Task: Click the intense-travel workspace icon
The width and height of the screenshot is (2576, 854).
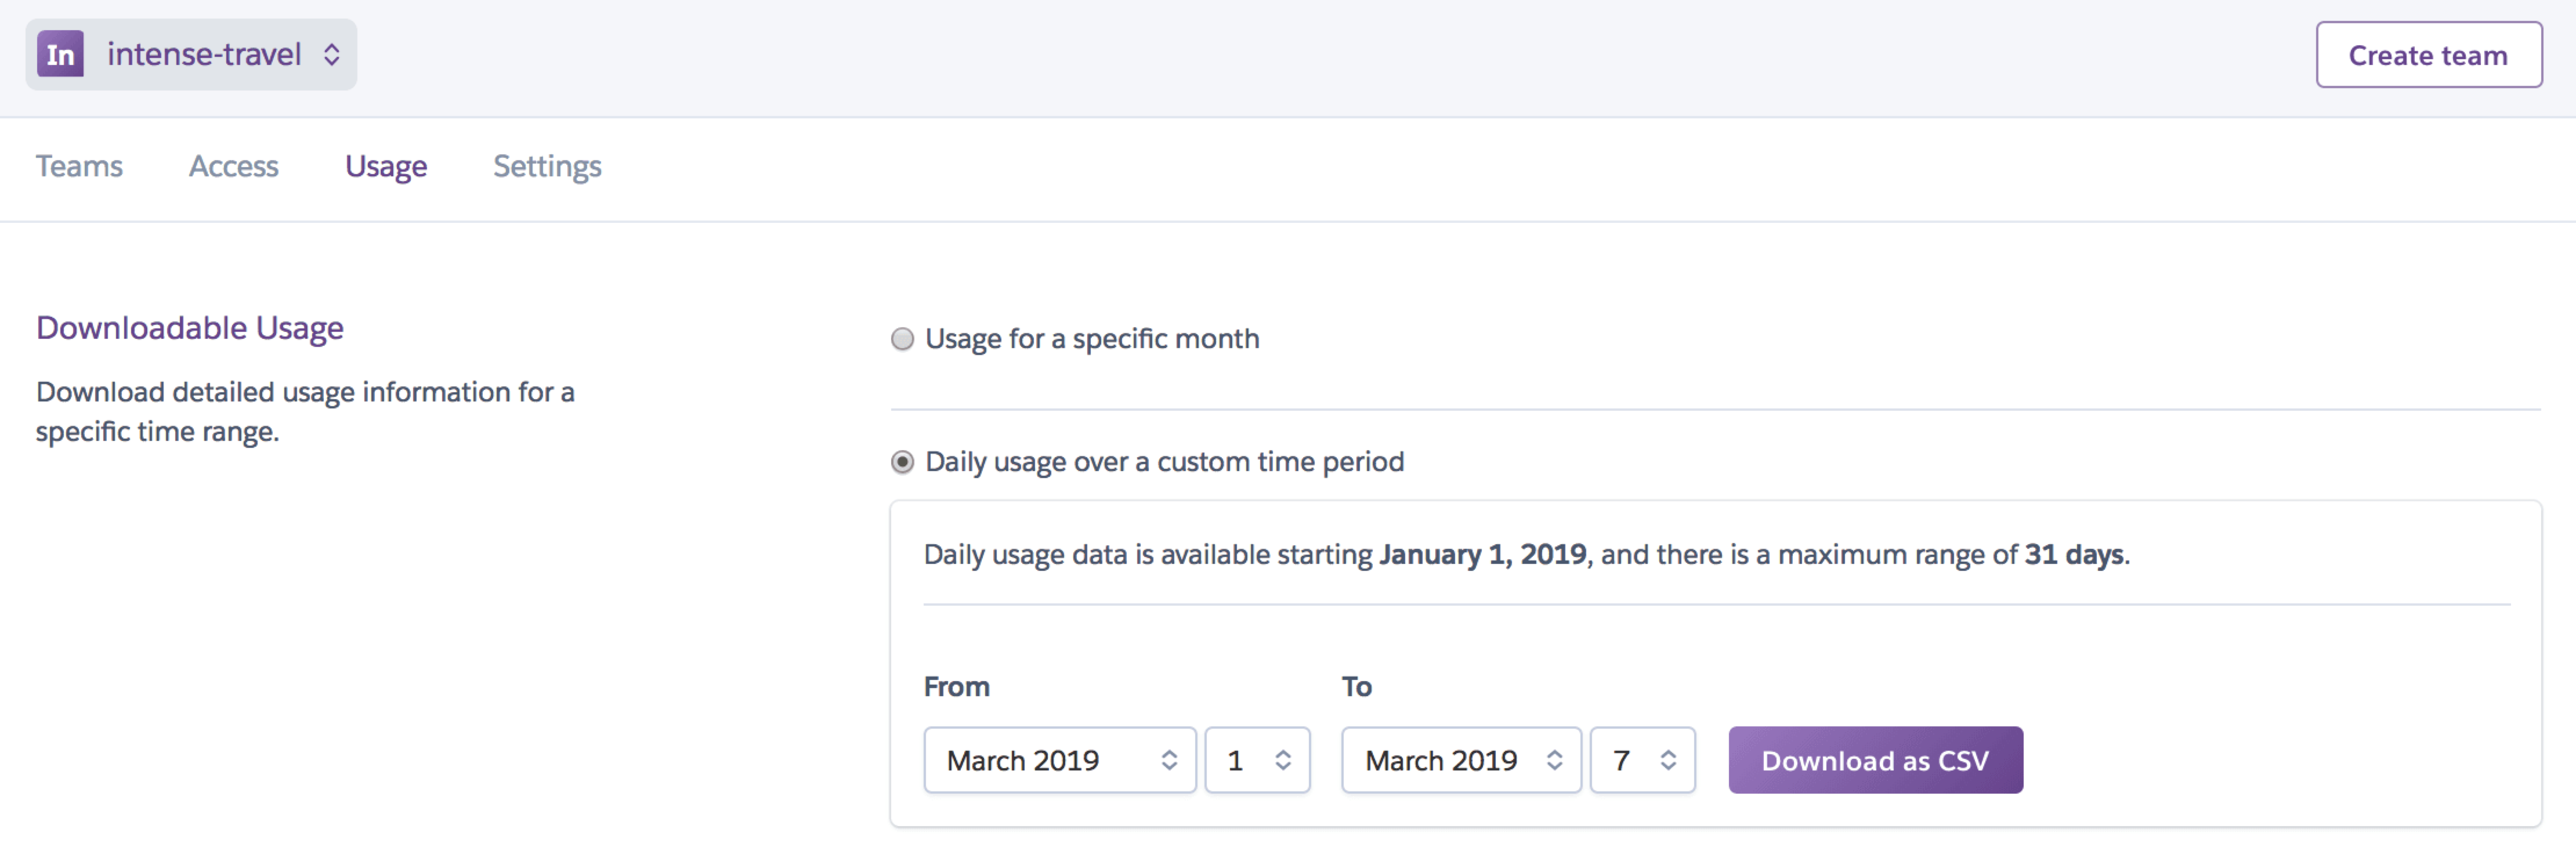Action: [x=57, y=54]
